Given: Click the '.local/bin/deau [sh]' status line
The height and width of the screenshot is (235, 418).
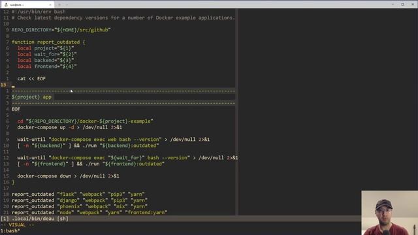Looking at the screenshot, I should 34,219.
